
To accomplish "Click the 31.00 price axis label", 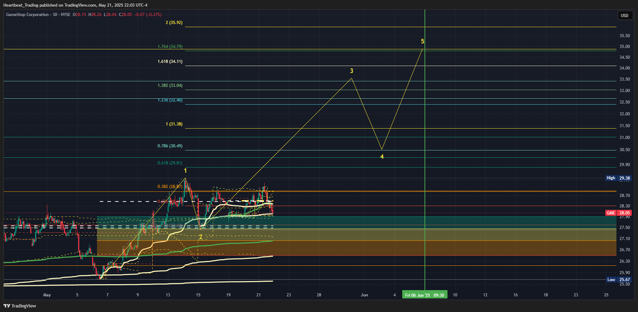I will click(x=624, y=138).
